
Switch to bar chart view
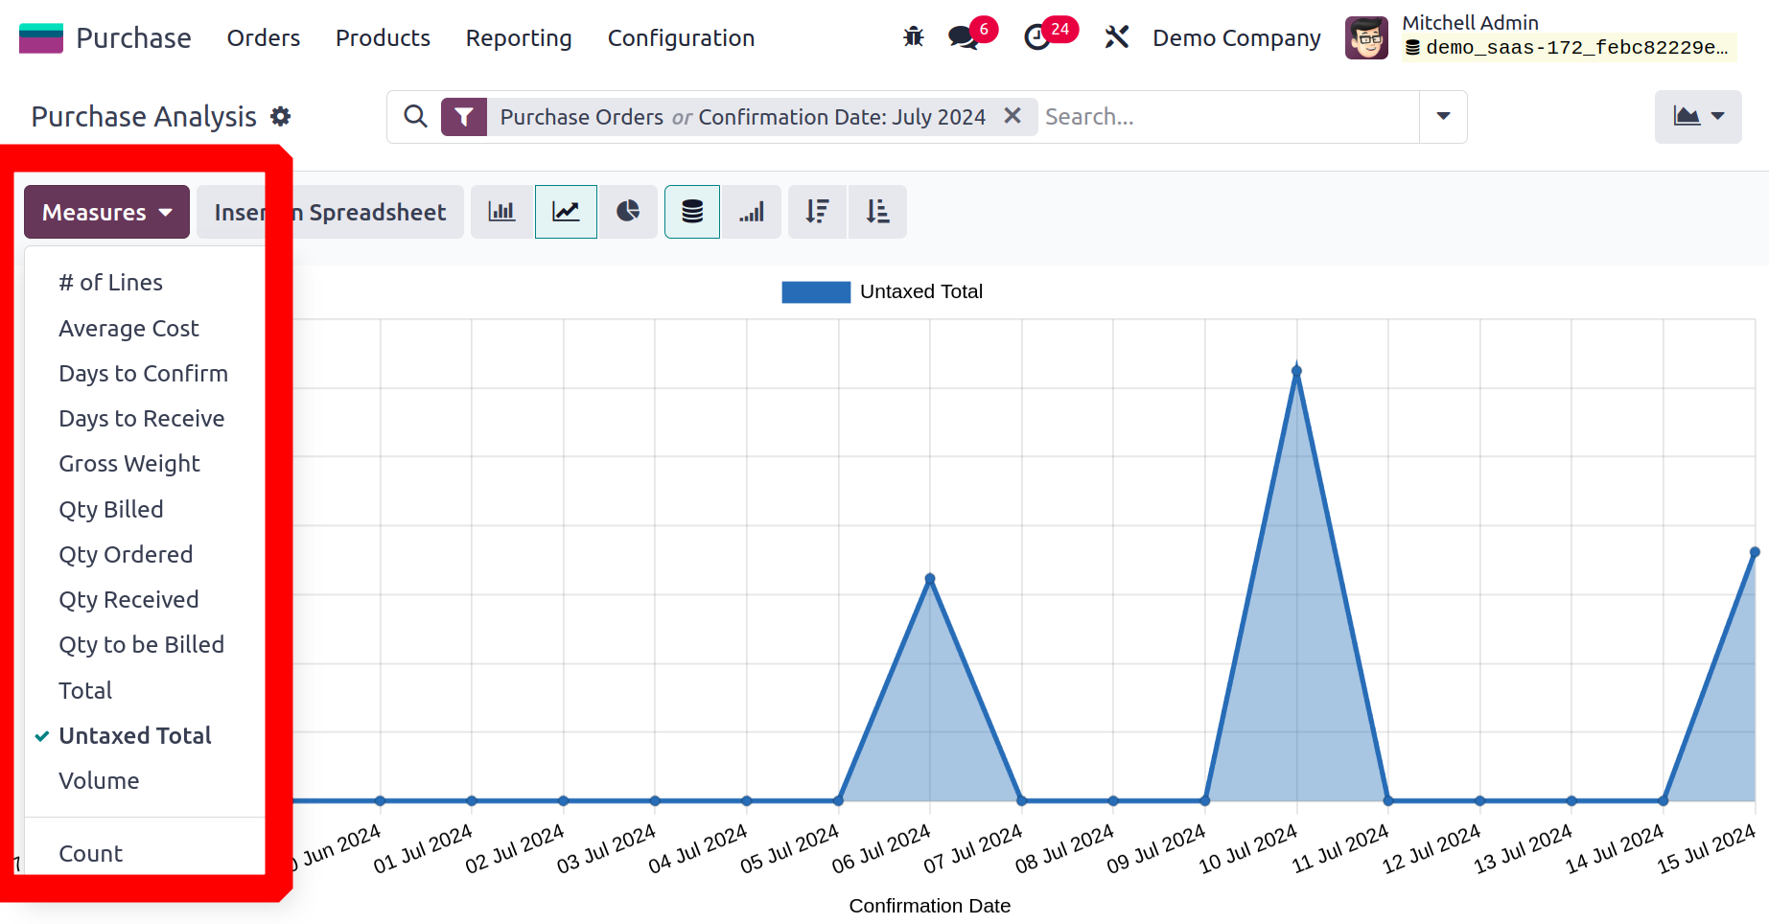[501, 212]
